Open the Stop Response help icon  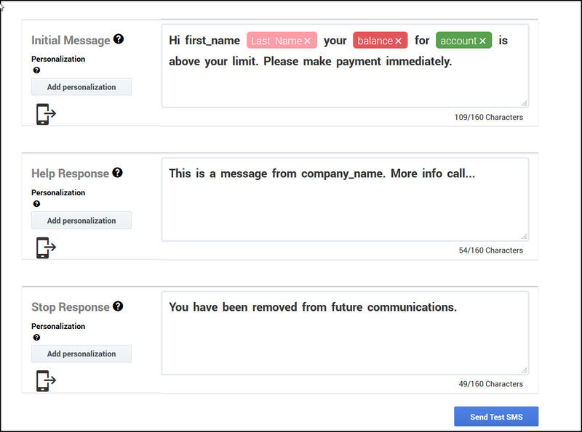(116, 307)
